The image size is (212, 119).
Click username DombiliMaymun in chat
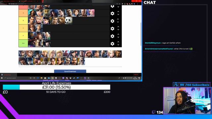click(153, 43)
